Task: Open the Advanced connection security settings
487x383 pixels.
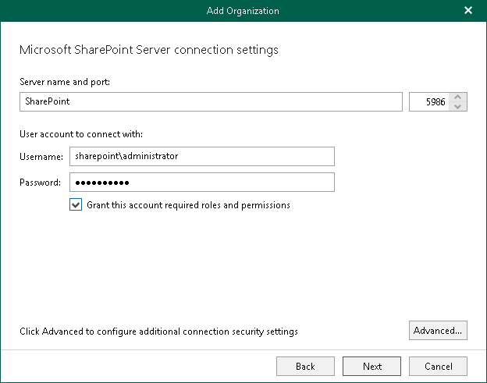Action: coord(438,331)
